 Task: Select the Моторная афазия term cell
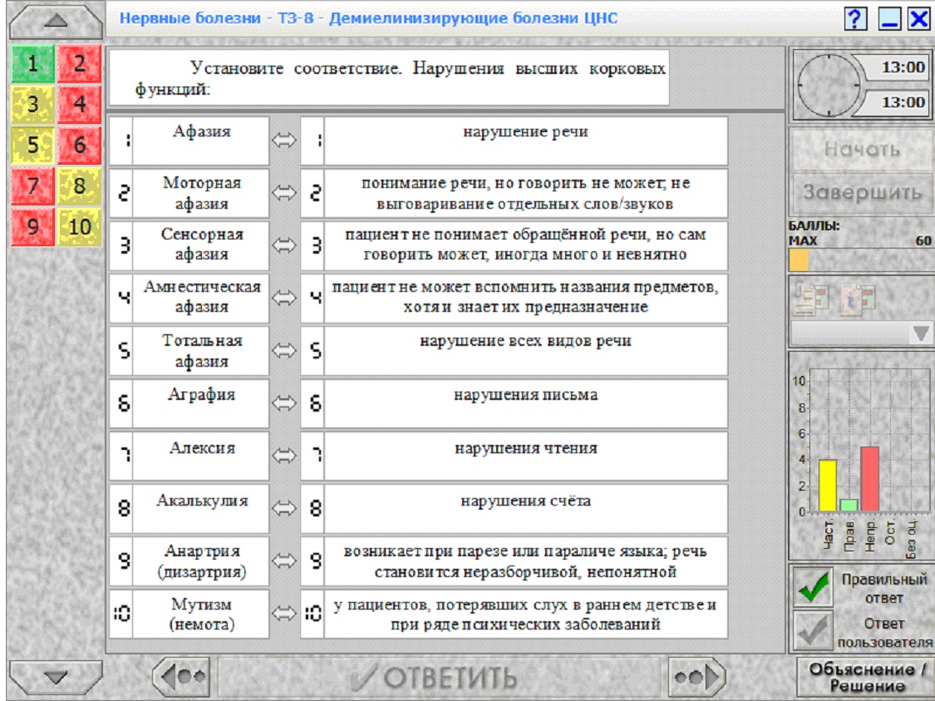202,193
